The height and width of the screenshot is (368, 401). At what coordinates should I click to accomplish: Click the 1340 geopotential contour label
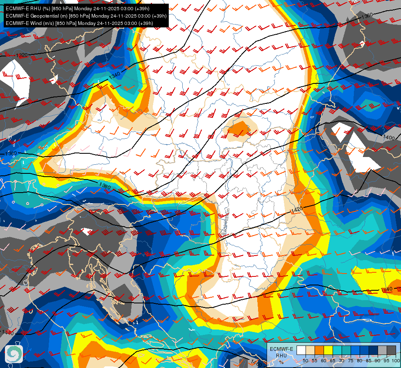115,76
